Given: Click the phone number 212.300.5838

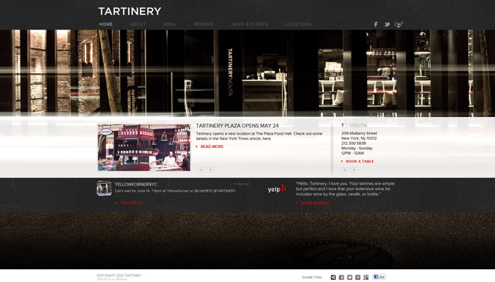Looking at the screenshot, I should (354, 143).
